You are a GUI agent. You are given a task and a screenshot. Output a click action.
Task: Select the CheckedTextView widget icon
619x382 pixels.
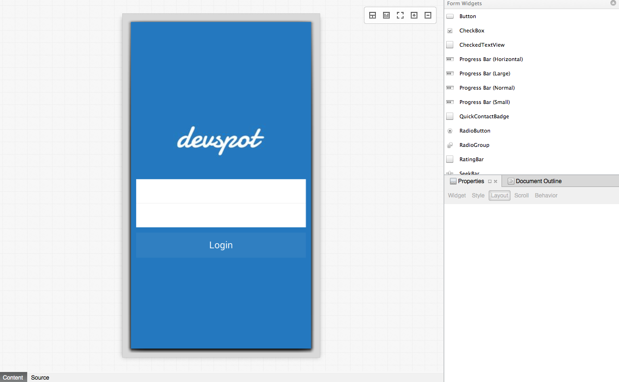tap(450, 45)
